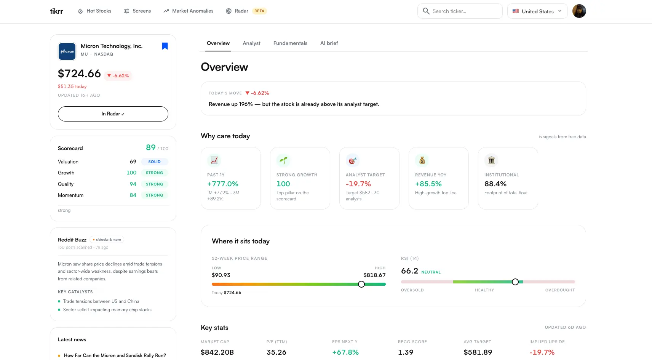Open the United States country dropdown
652x360 pixels.
(x=537, y=11)
